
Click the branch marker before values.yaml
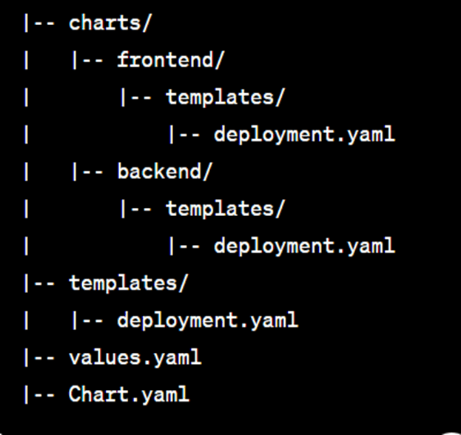pos(39,358)
